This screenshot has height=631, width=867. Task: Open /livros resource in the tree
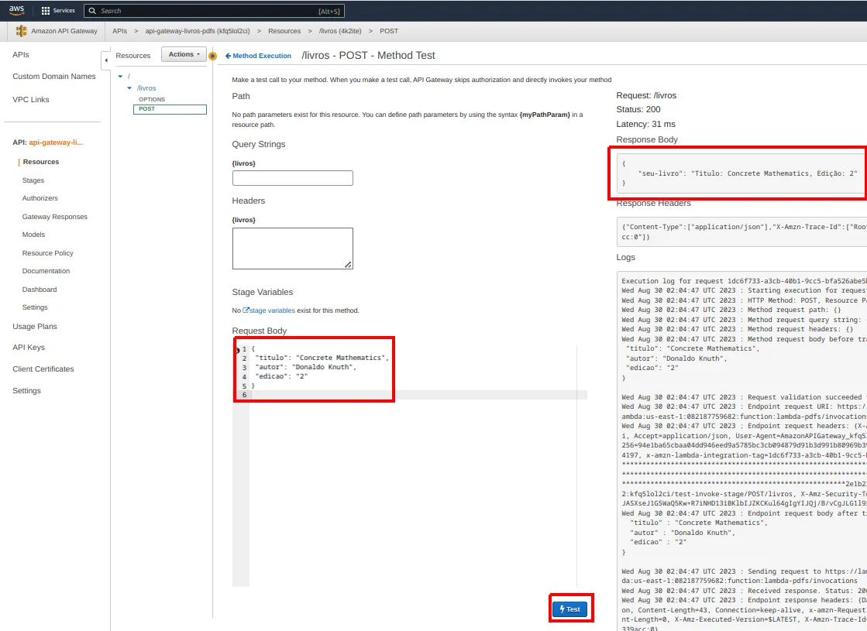point(146,87)
